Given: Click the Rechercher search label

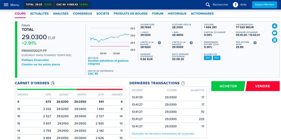Looking at the screenshot, I should pos(220,5).
